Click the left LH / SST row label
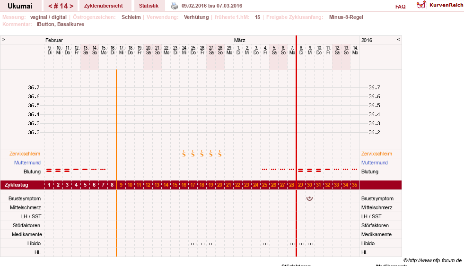464x266 pixels. (x=31, y=216)
